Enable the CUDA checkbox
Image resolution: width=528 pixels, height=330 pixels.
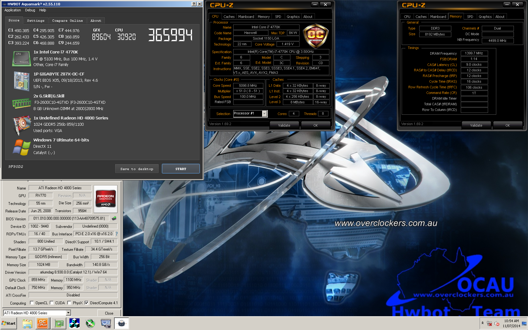[x=52, y=303]
